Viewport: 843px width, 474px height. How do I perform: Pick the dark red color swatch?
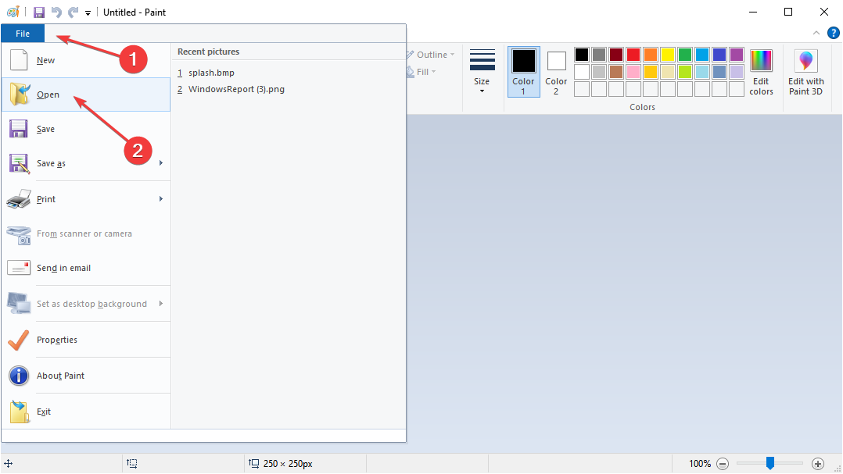pos(616,55)
